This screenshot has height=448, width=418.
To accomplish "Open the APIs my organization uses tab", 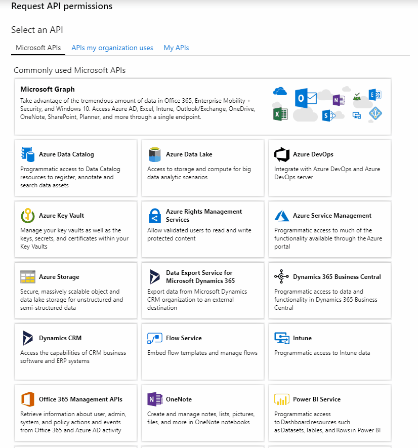I will 112,48.
